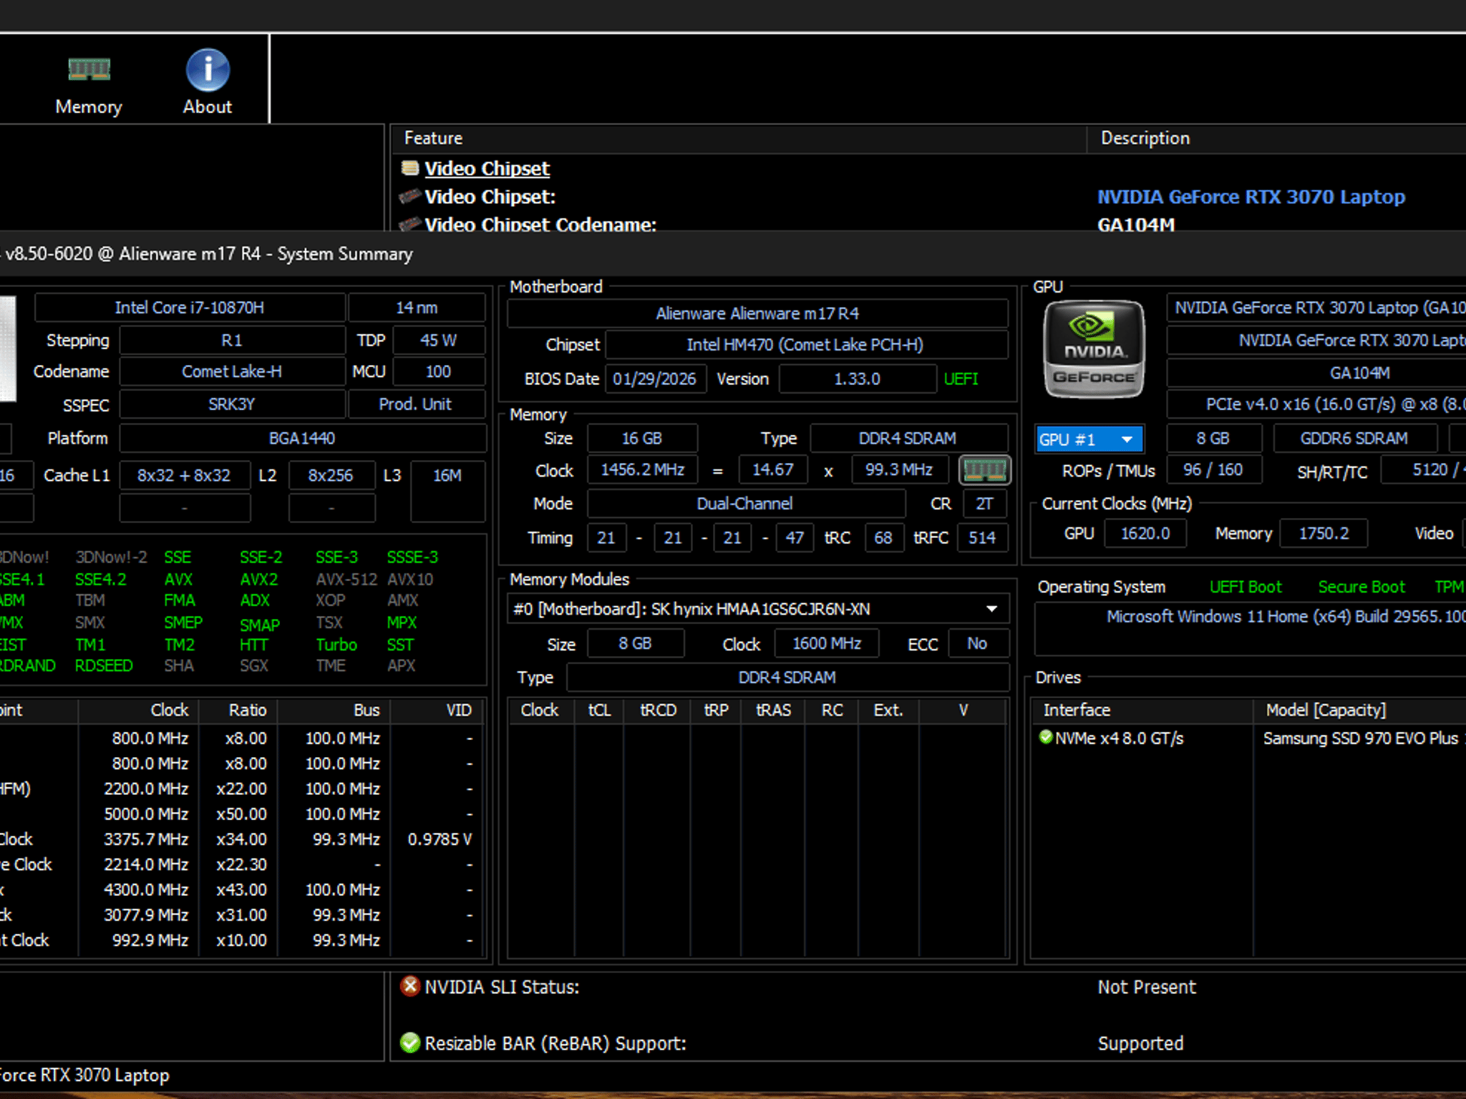Click the Interface column header in Drives
Screen dimensions: 1466x1099
[x=1077, y=710]
